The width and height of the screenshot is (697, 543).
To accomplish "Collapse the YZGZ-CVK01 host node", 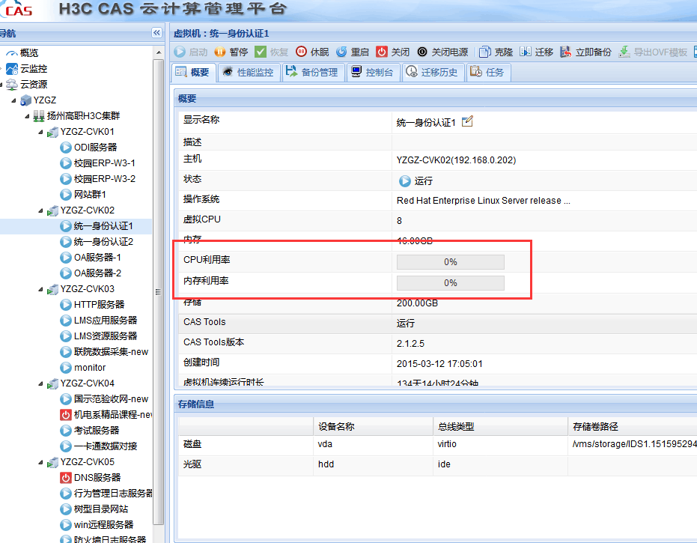I will 41,132.
